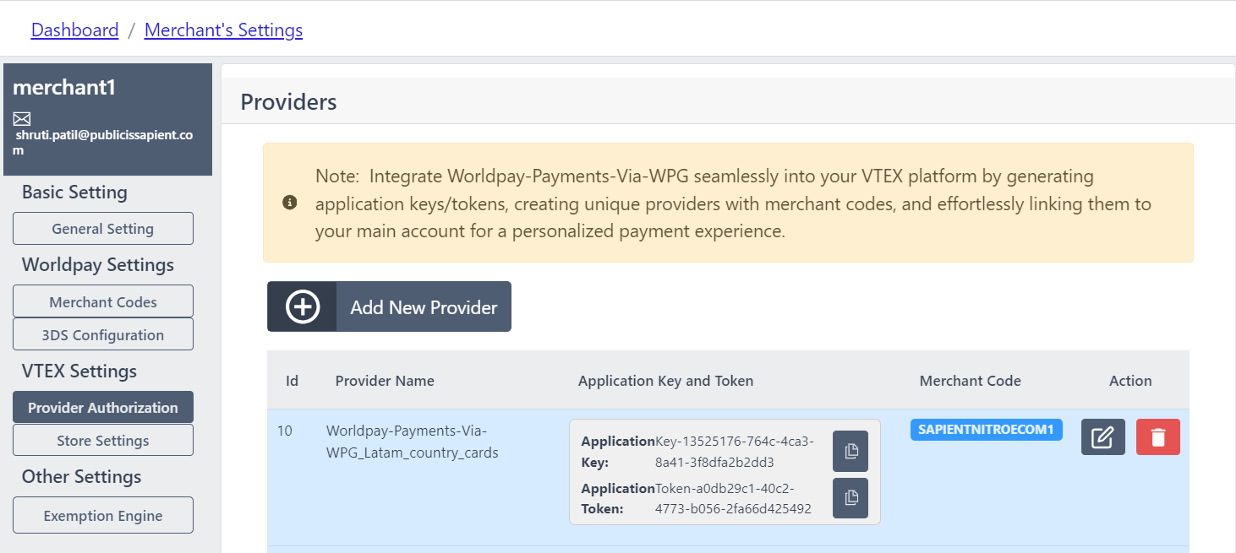1236x553 pixels.
Task: Click the envelope icon under merchant1
Action: 22,119
